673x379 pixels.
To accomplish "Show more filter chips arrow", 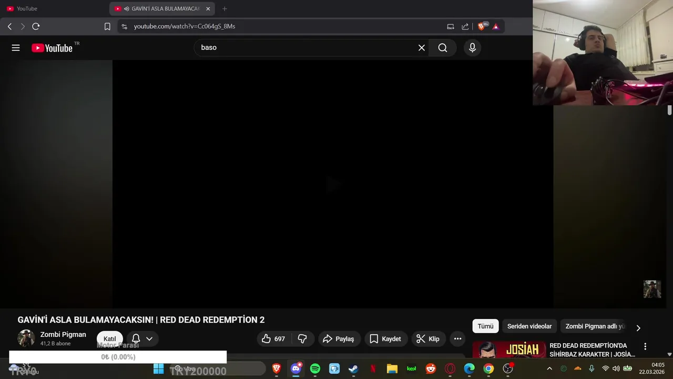I will [x=638, y=328].
